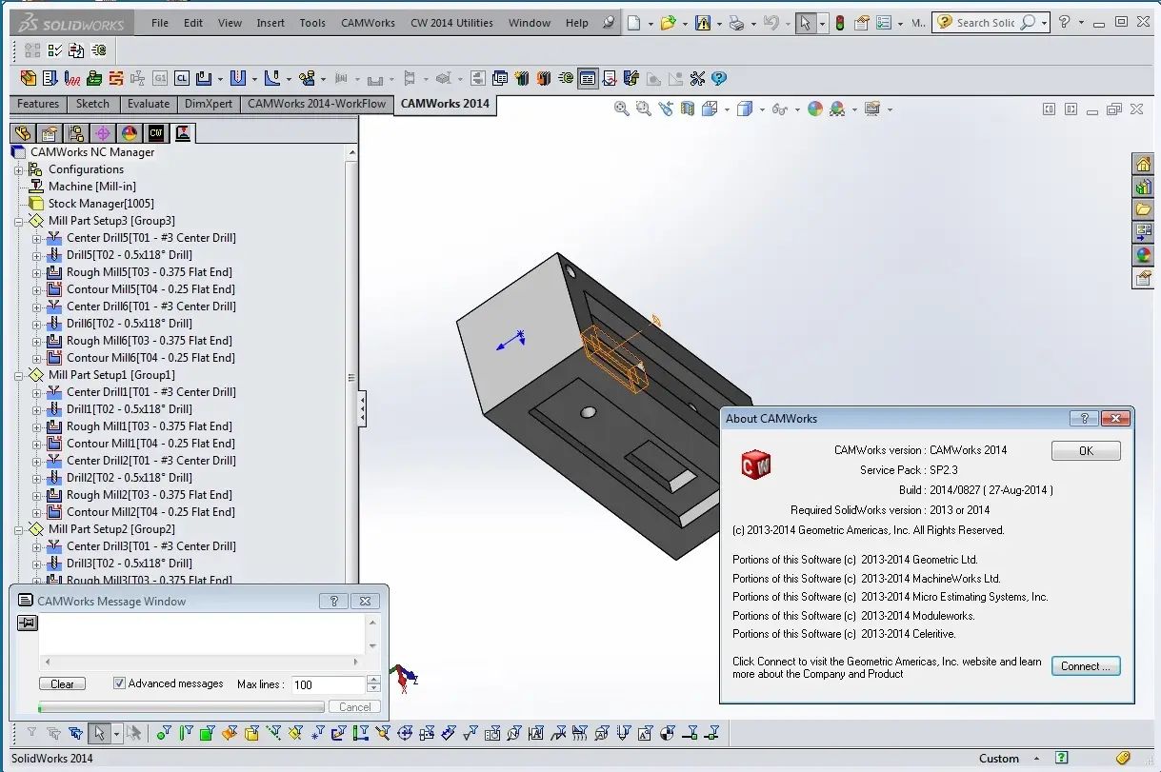
Task: Open Custom unit system dropdown in status bar
Action: (1035, 759)
